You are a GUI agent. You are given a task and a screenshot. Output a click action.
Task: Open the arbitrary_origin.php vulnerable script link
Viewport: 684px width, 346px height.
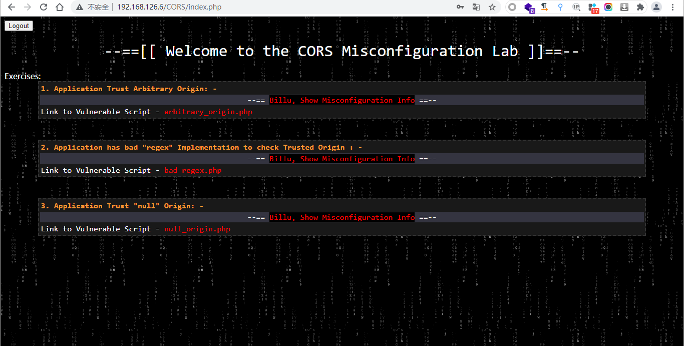[208, 112]
